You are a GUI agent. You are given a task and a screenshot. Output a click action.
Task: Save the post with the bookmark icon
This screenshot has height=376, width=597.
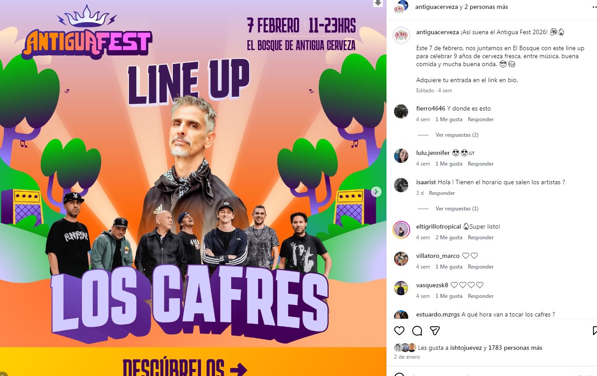pos(595,331)
